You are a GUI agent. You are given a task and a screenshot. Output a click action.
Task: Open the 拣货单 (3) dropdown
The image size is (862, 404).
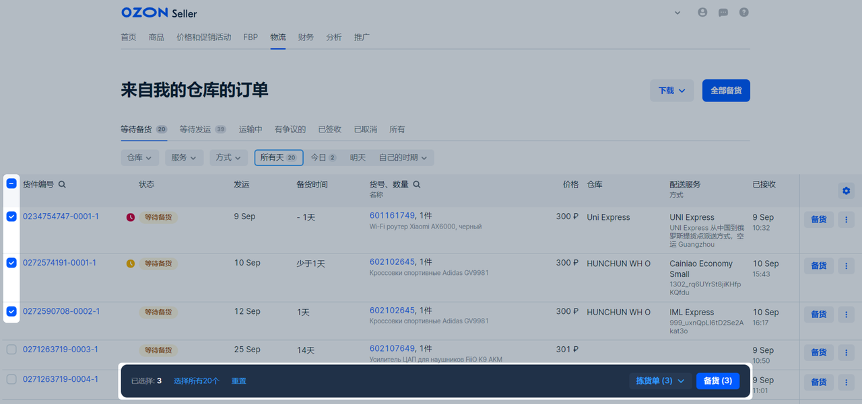661,380
